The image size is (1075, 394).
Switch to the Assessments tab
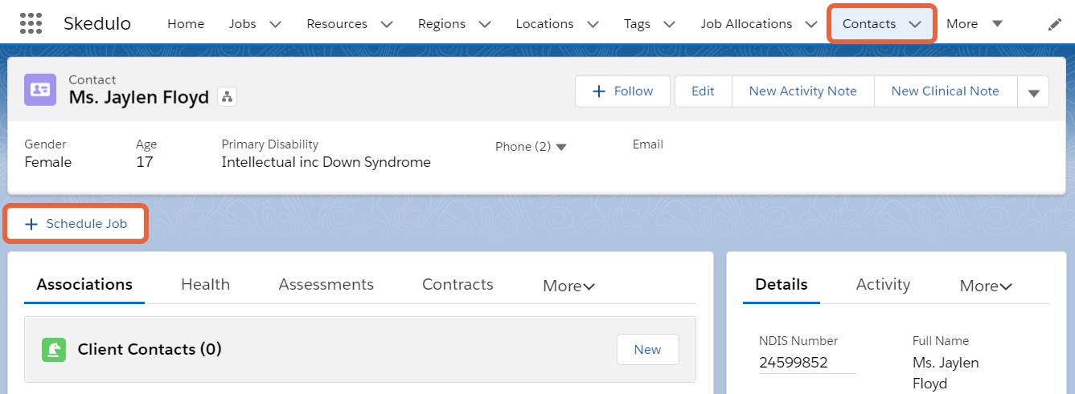tap(326, 285)
